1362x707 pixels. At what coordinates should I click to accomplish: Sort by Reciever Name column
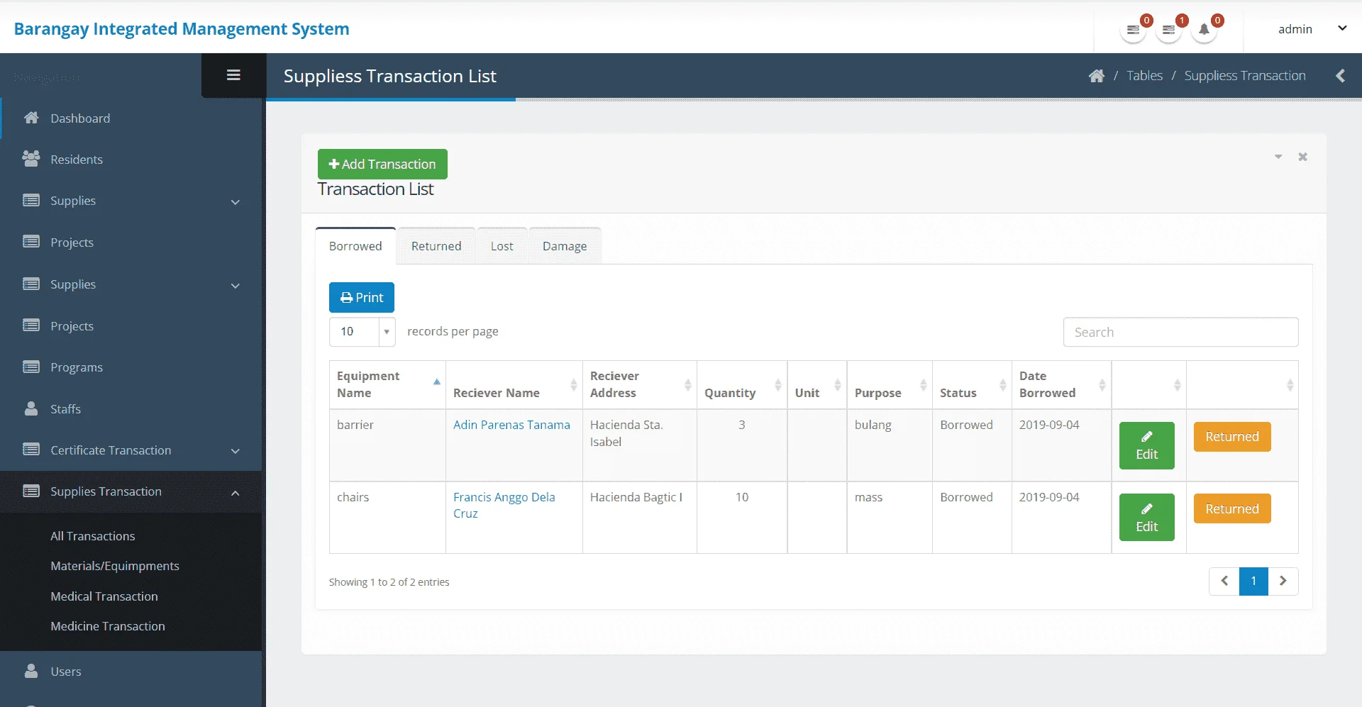(573, 385)
